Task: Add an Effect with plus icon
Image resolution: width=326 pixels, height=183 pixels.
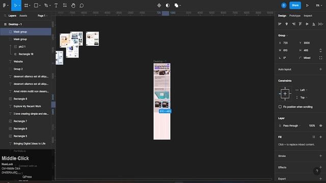Action: (x=320, y=167)
